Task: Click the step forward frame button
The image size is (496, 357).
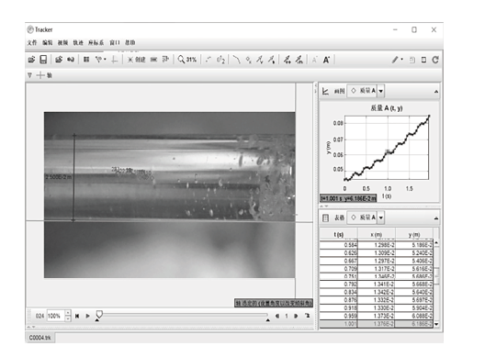Action: click(x=296, y=316)
